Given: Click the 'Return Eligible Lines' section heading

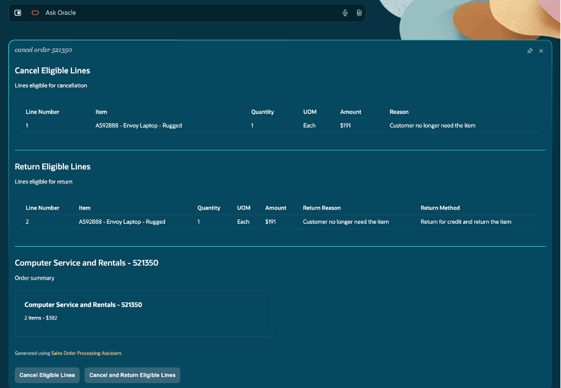Looking at the screenshot, I should tap(53, 167).
